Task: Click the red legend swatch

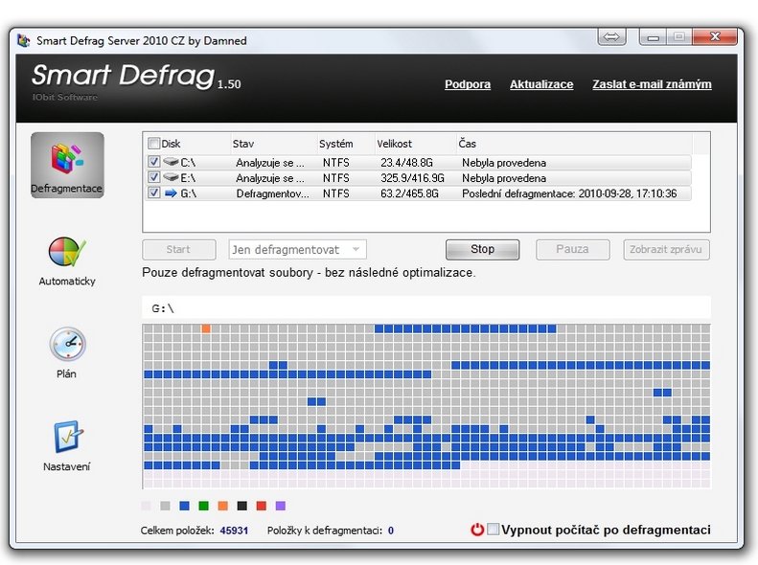Action: point(261,506)
